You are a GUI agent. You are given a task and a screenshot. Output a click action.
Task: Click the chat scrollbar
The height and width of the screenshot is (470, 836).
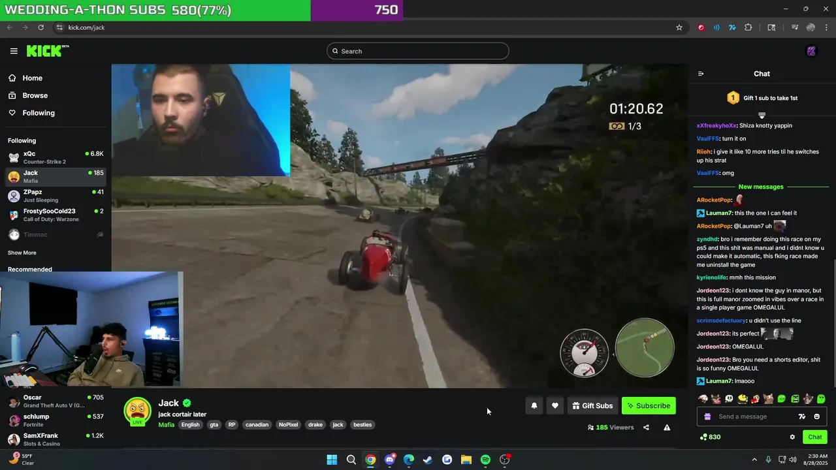tap(833, 323)
